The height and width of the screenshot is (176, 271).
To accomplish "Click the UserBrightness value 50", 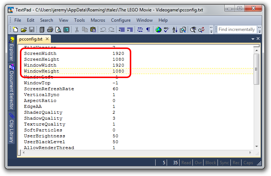I will pos(115,136).
